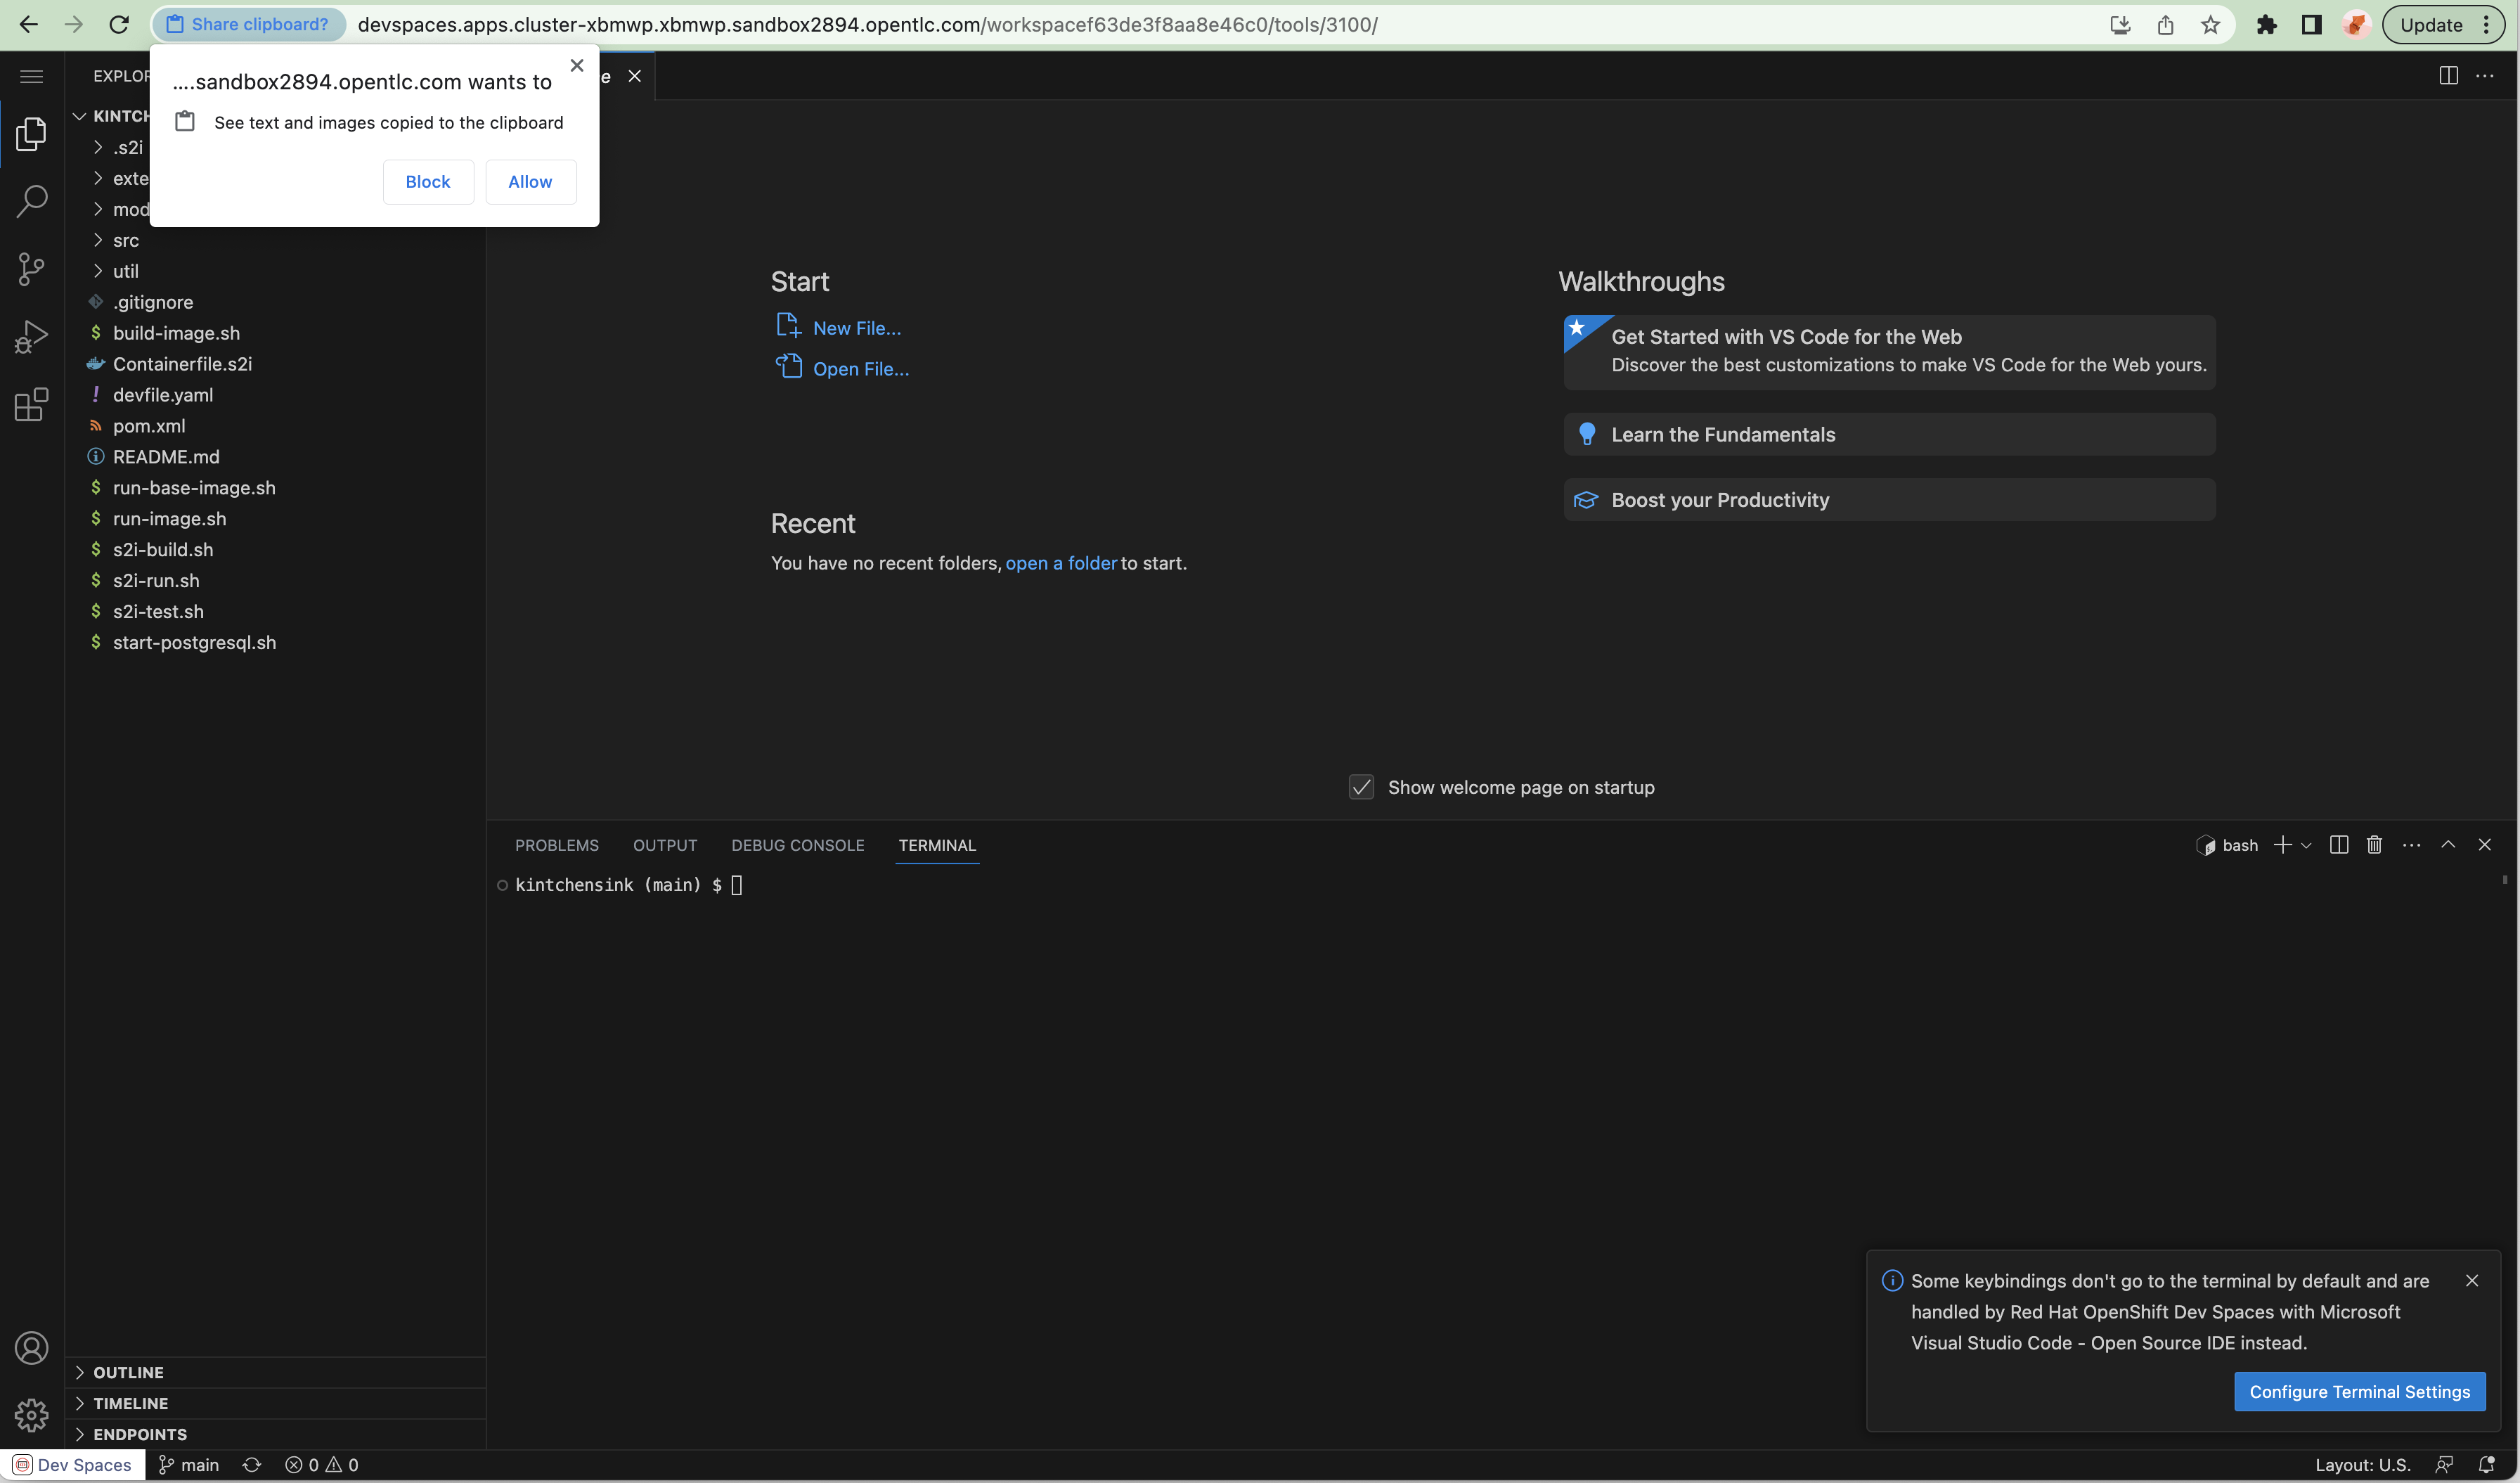Click the Configure Terminal Settings button
Image resolution: width=2520 pixels, height=1483 pixels.
click(2360, 1391)
